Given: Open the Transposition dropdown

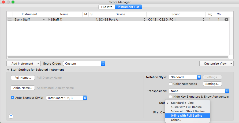Looking at the screenshot, I should click(199, 91).
